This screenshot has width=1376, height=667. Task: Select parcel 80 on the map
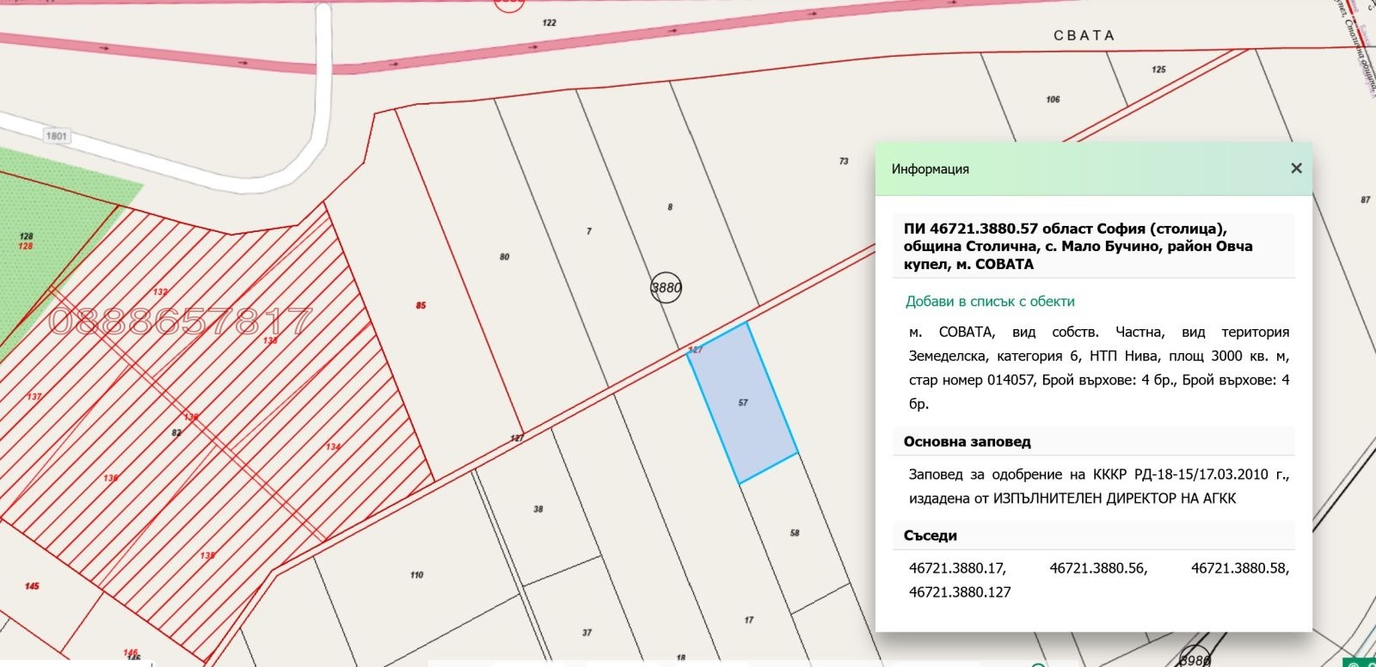pyautogui.click(x=504, y=257)
